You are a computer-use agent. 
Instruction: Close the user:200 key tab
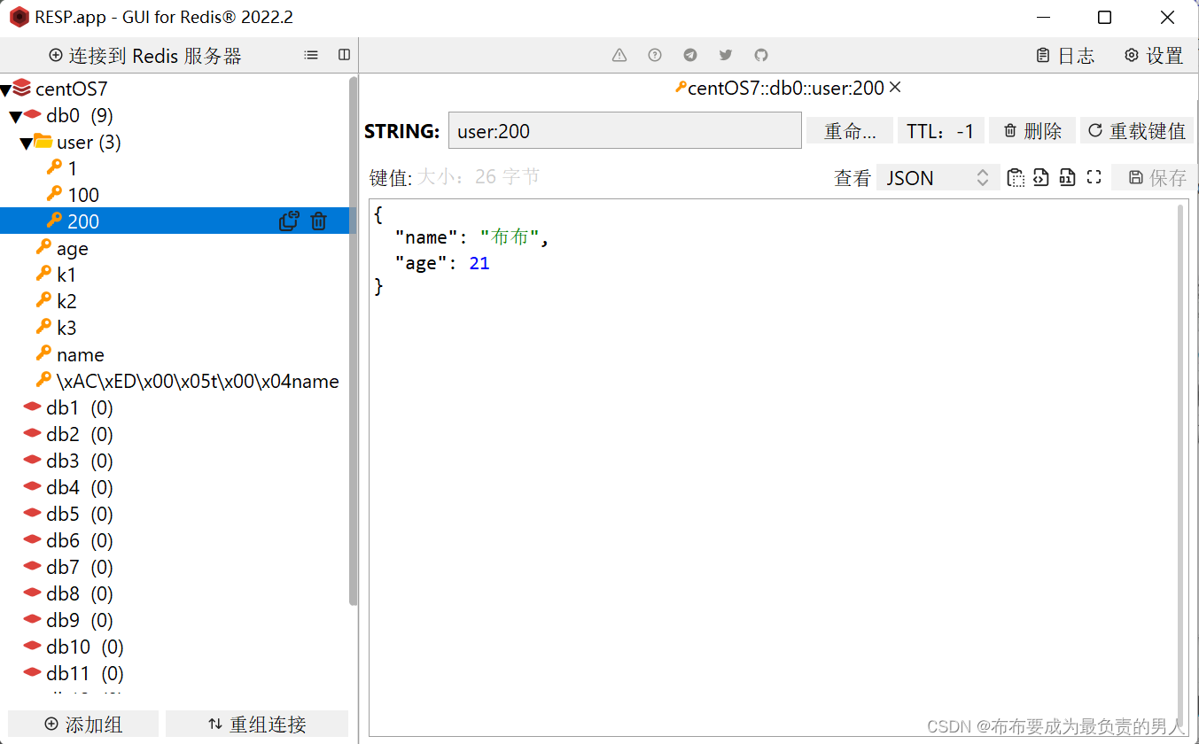tap(895, 87)
